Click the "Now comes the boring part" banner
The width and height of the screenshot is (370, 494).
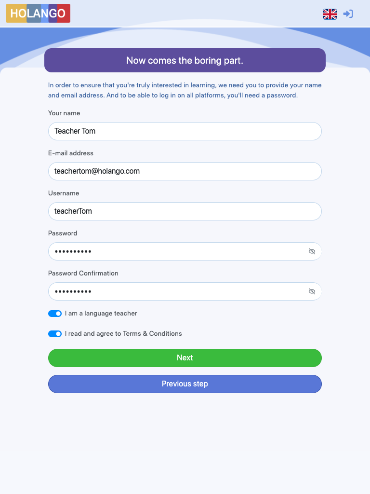coord(185,60)
